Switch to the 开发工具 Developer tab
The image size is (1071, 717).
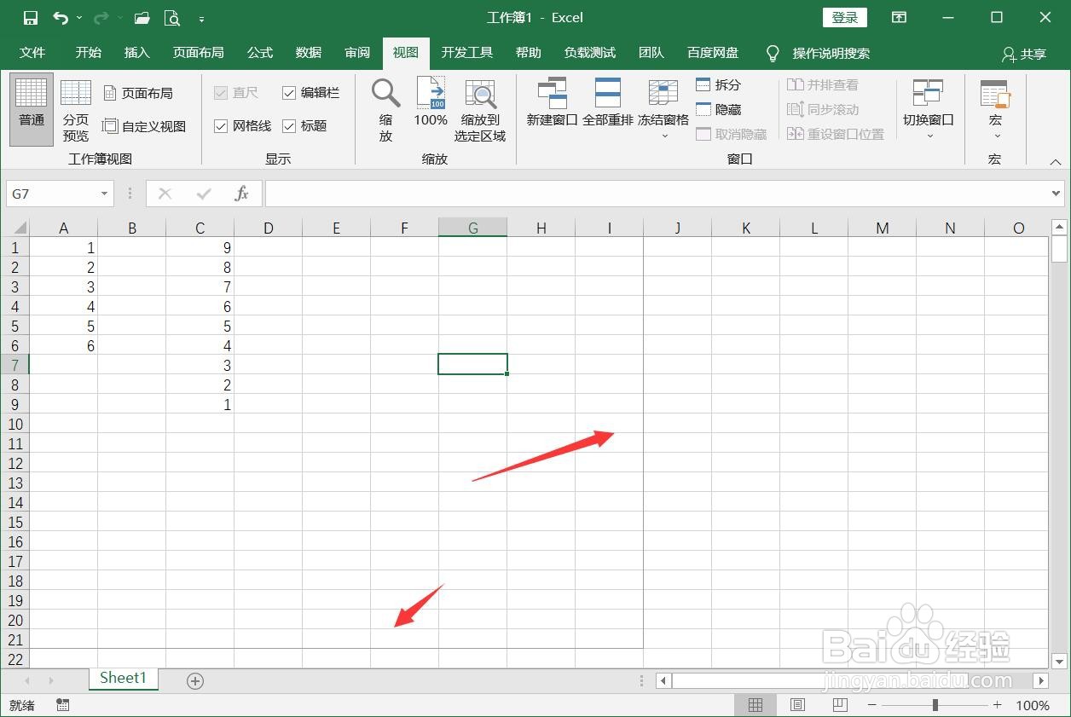(467, 53)
